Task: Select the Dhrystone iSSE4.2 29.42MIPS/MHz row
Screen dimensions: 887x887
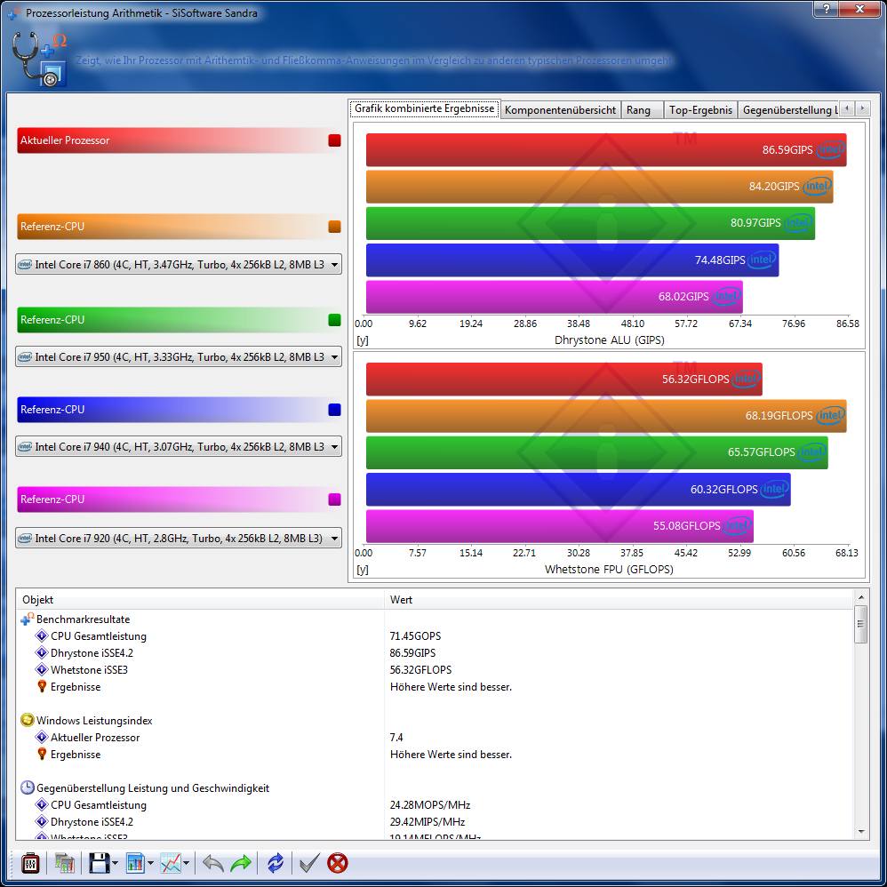Action: coord(435,821)
